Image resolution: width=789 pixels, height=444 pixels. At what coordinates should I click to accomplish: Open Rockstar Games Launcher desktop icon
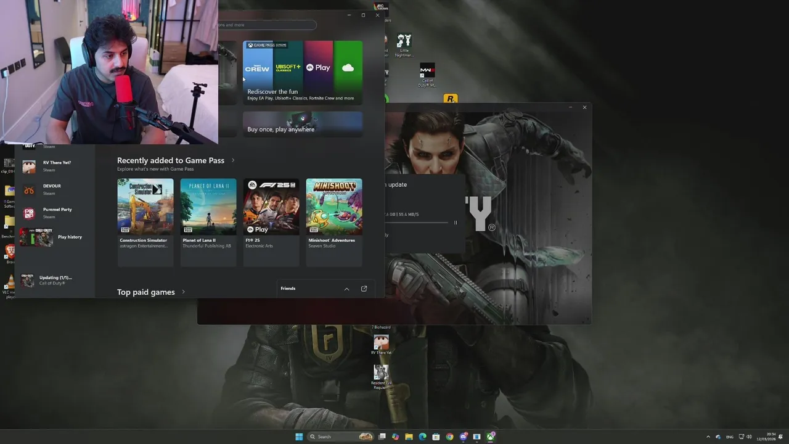tap(451, 99)
